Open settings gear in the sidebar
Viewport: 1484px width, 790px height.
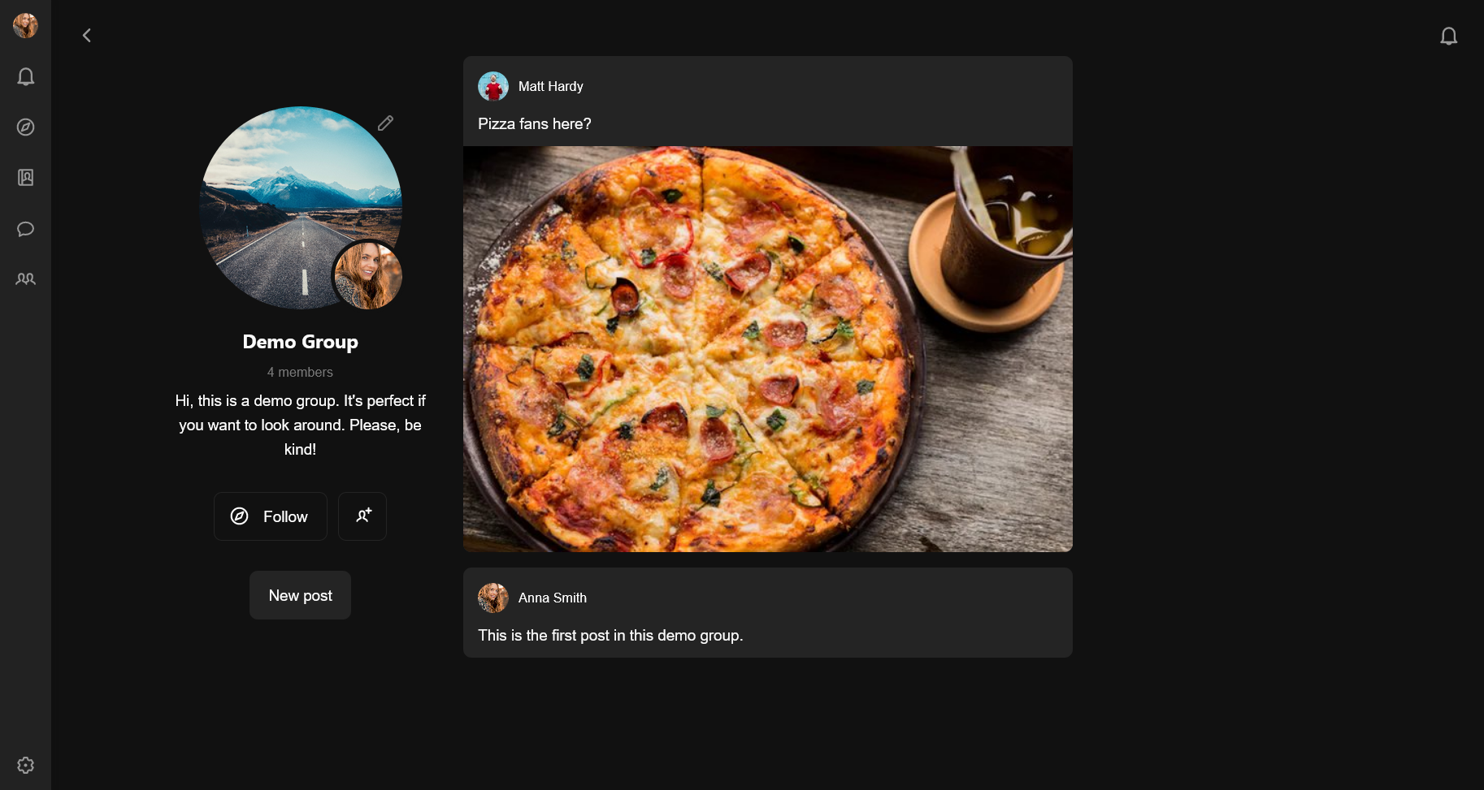pos(26,766)
